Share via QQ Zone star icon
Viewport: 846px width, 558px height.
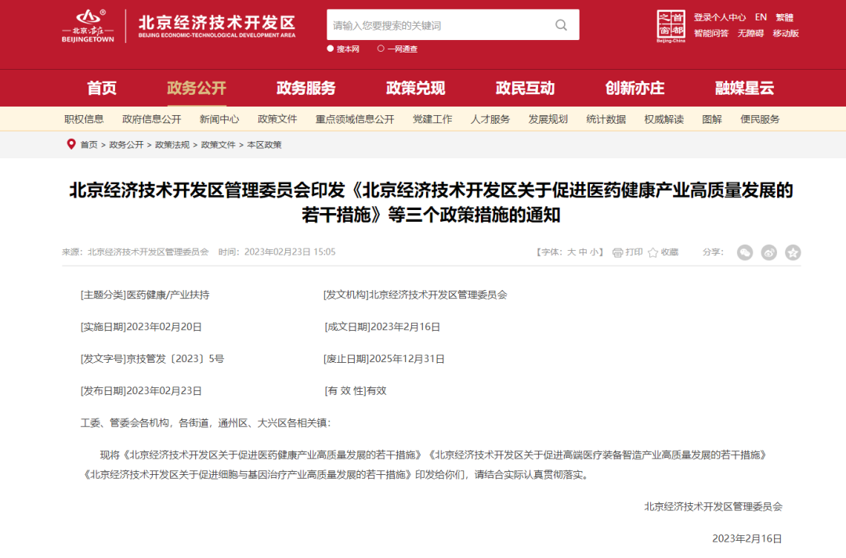pyautogui.click(x=793, y=252)
